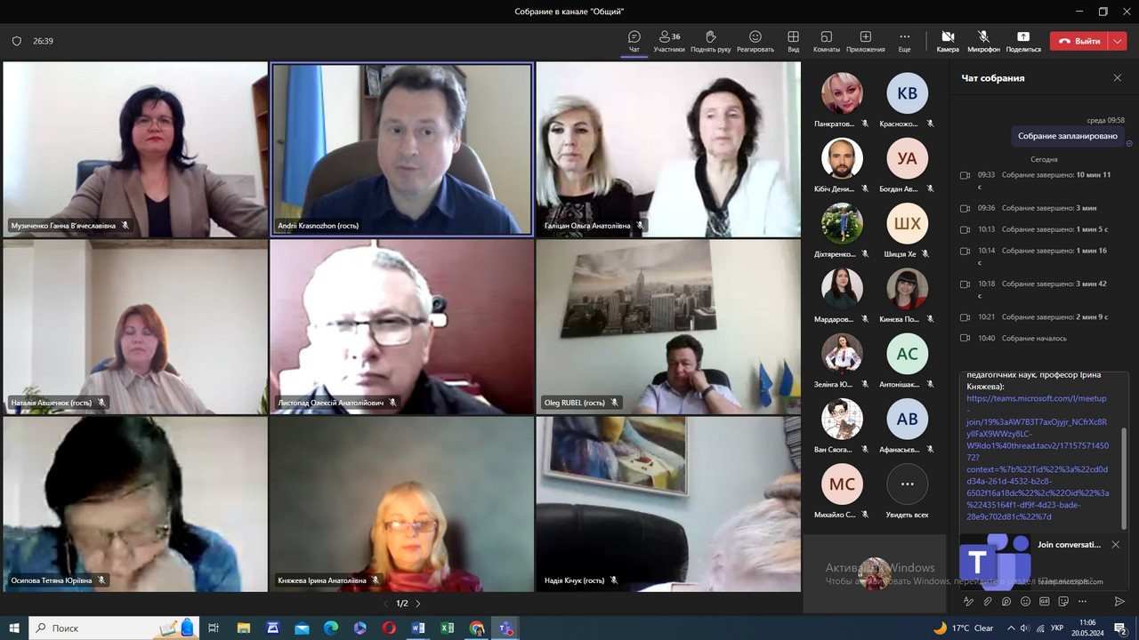
Task: Click the taskbar Поиск search box
Action: coord(114,628)
